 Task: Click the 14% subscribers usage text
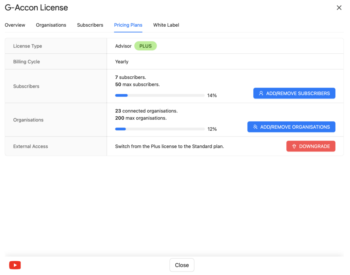tap(212, 95)
